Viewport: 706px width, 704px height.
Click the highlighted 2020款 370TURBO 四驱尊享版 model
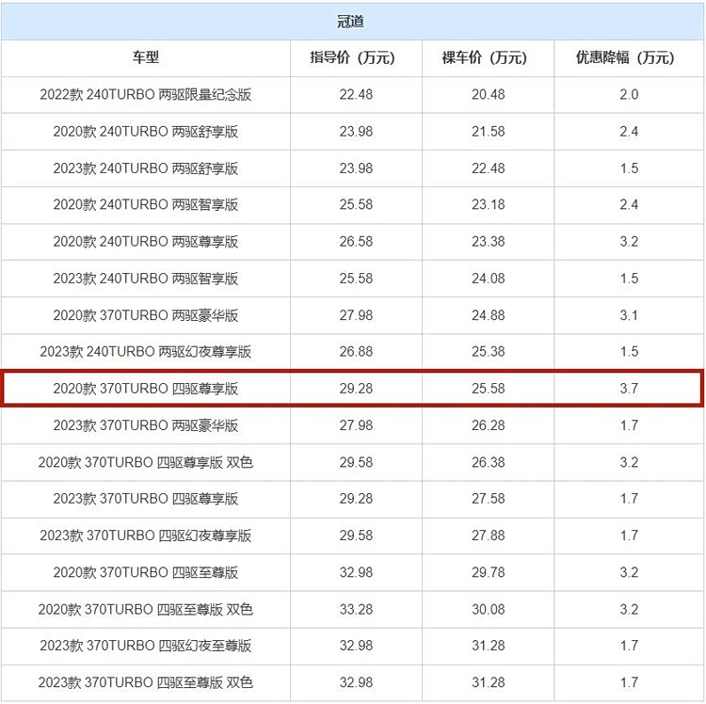click(145, 388)
